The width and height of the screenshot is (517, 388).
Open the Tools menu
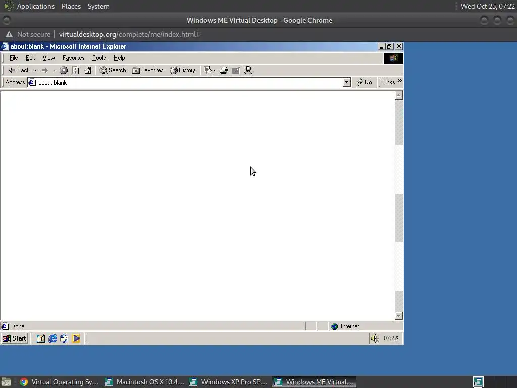click(99, 58)
